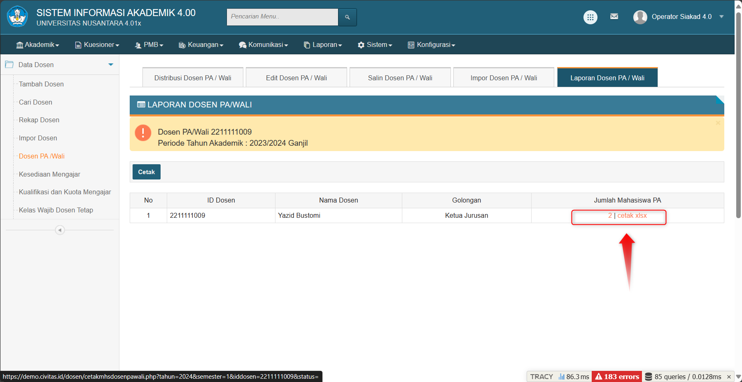Close the Tracy debug bar
This screenshot has height=382, width=742.
pos(729,377)
